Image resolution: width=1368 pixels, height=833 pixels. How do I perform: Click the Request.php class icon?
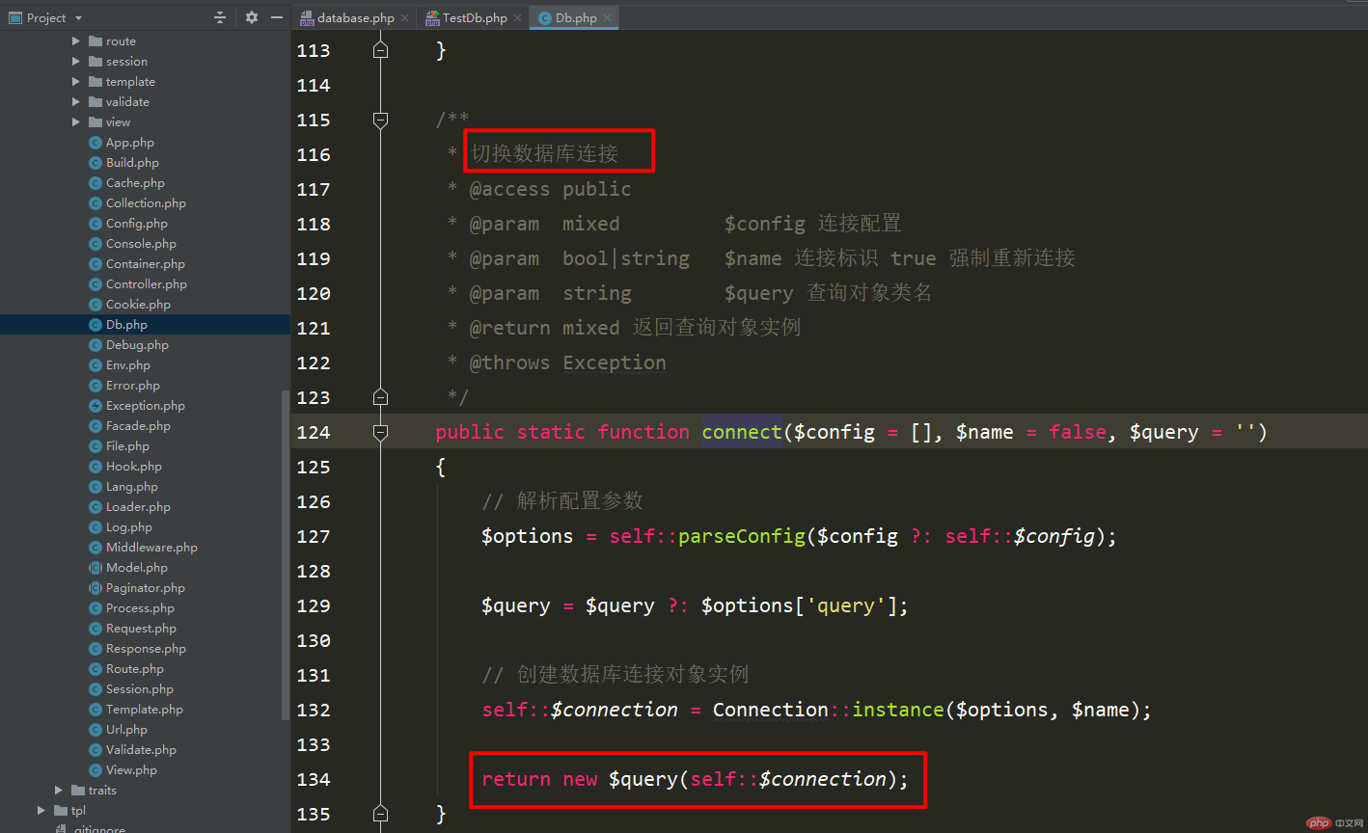click(x=96, y=629)
